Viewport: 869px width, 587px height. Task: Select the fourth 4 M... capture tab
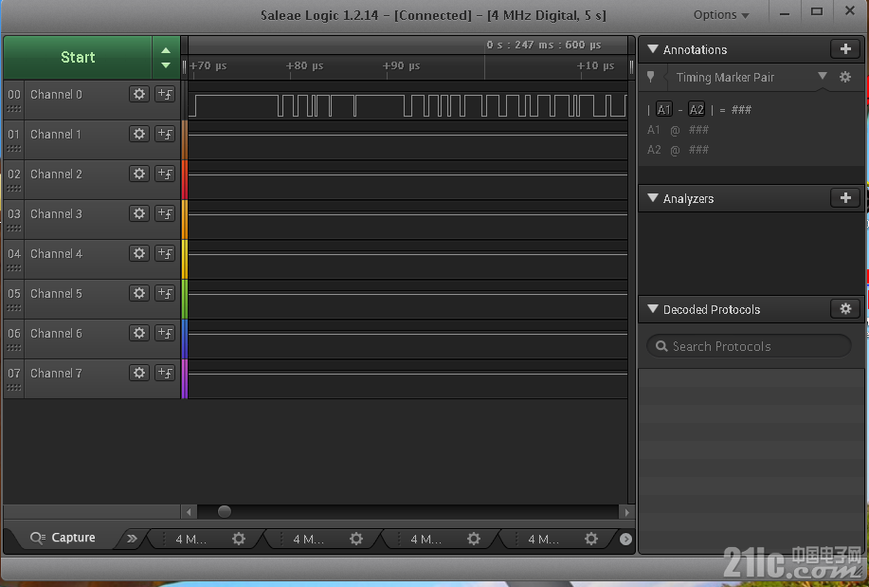544,540
